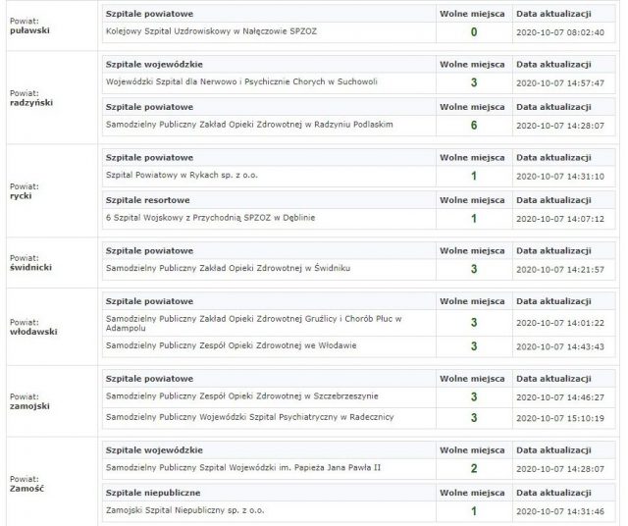Image resolution: width=628 pixels, height=526 pixels.
Task: Click Szpitale powiatowe heading in włodawski section
Action: [x=149, y=301]
